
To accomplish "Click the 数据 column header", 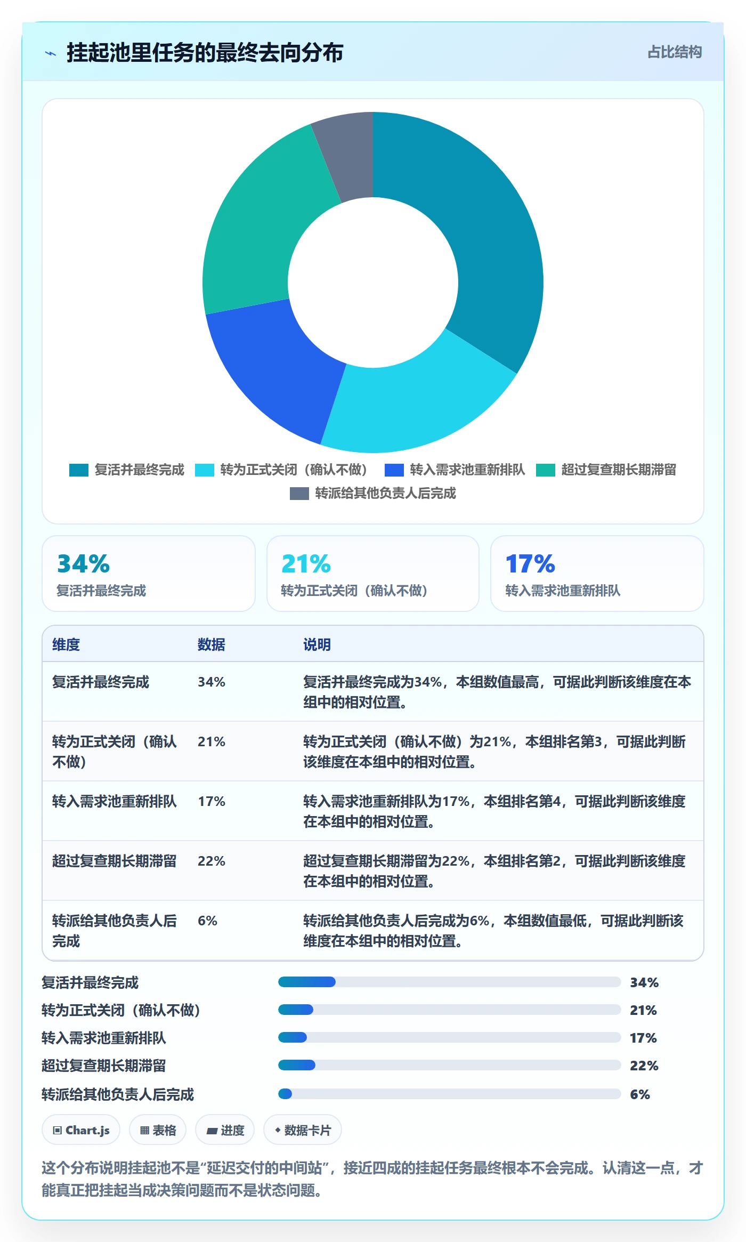I will coord(212,644).
